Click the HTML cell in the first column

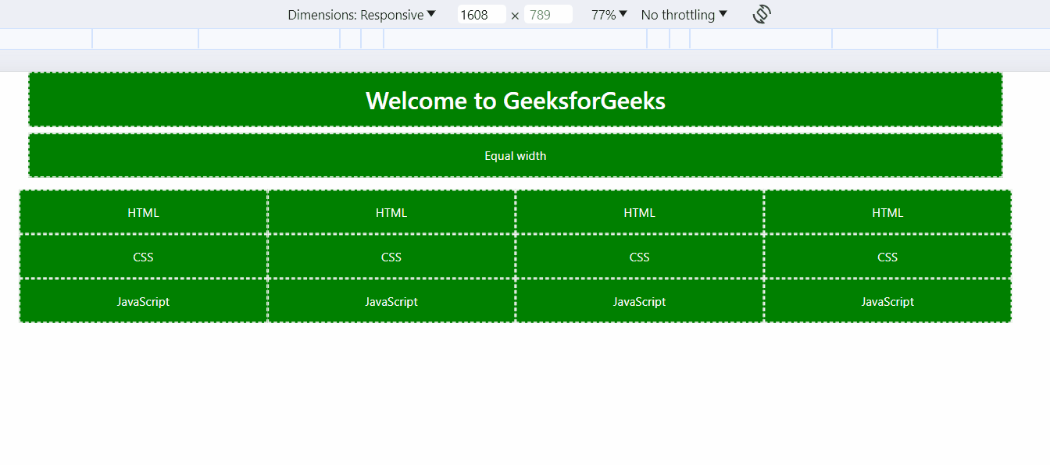click(x=144, y=212)
